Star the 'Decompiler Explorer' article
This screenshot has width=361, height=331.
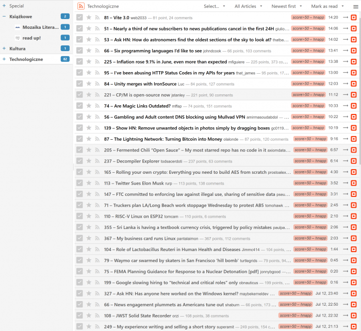(x=89, y=161)
